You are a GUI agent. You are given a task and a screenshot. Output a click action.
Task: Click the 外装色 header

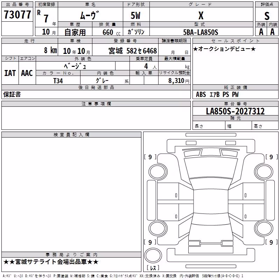(x=83, y=59)
